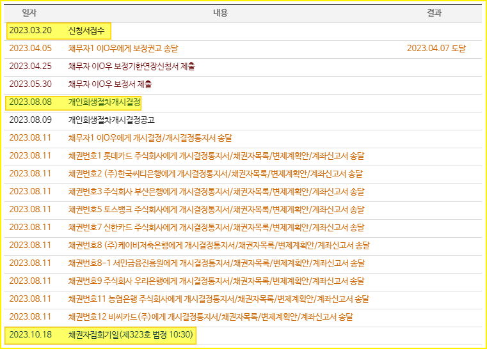Select 채무자 이O우 보정서 제출 entry
This screenshot has width=487, height=349.
coord(110,84)
